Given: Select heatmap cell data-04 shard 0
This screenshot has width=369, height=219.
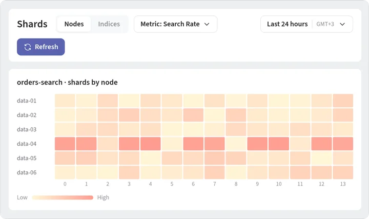Looking at the screenshot, I should pyautogui.click(x=65, y=144).
